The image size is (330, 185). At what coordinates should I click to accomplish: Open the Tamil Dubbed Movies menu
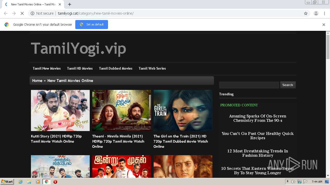click(115, 68)
